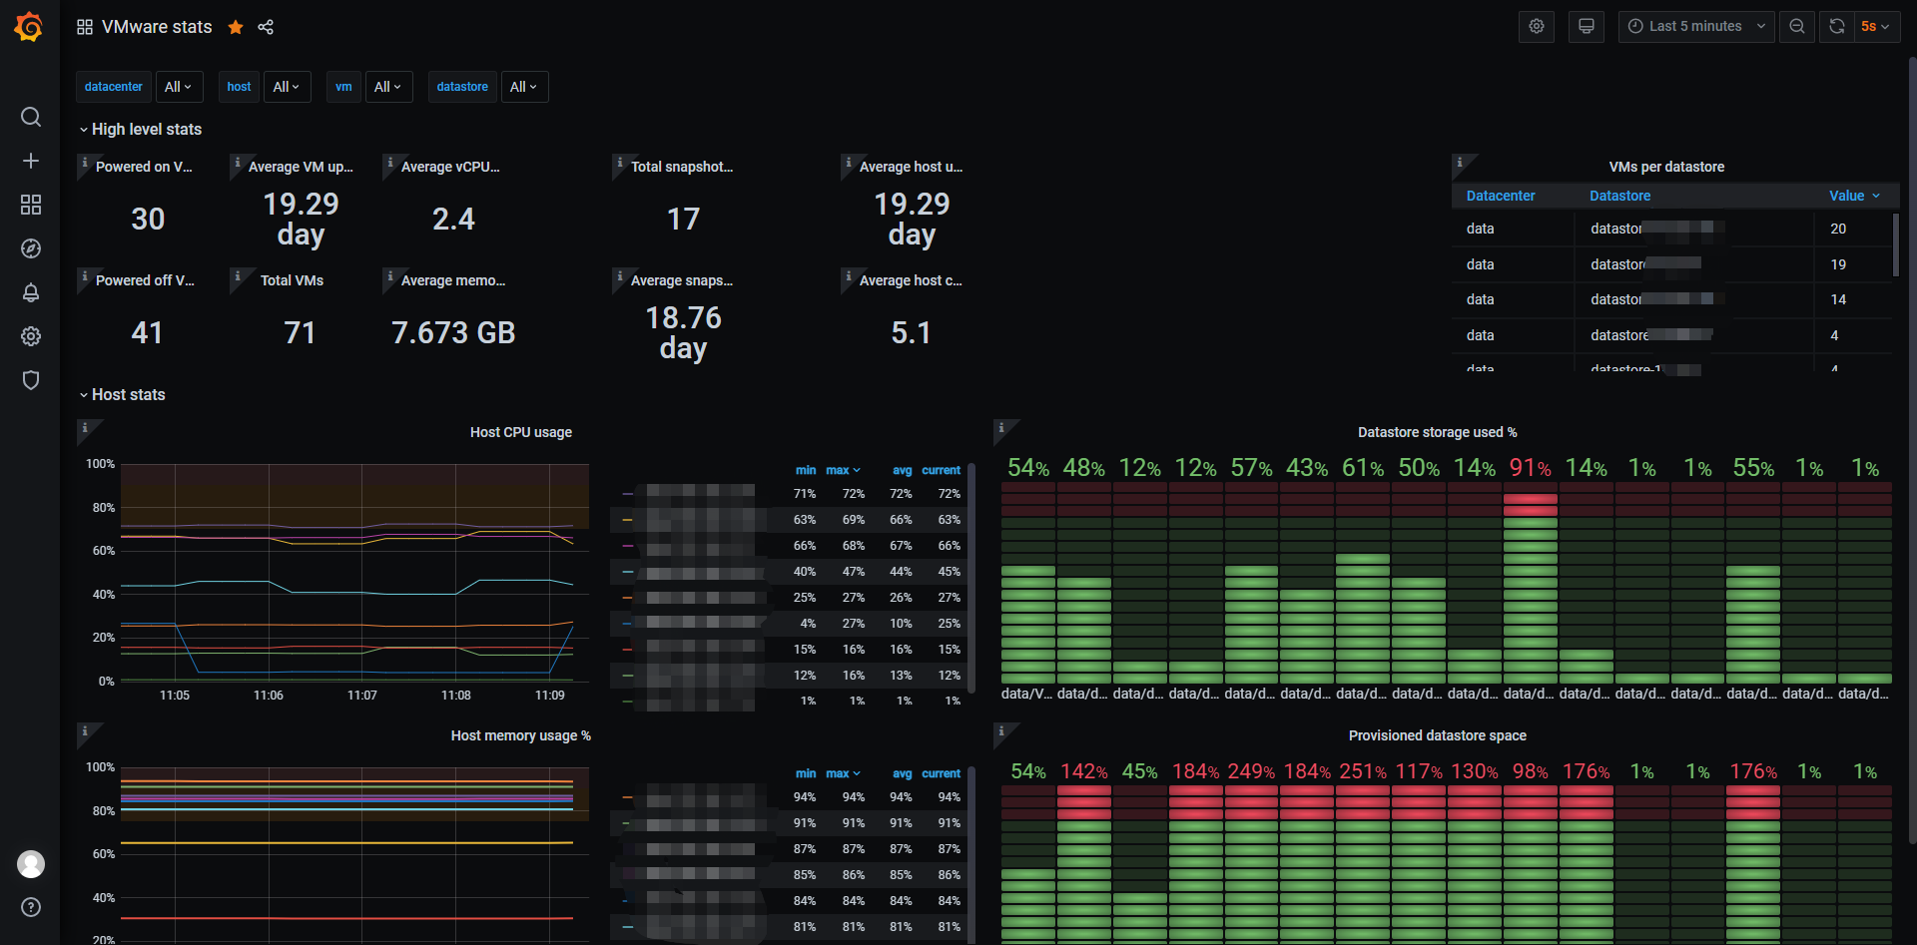Sort CPU legend by min column
Screen dimensions: 1917x945
806,470
